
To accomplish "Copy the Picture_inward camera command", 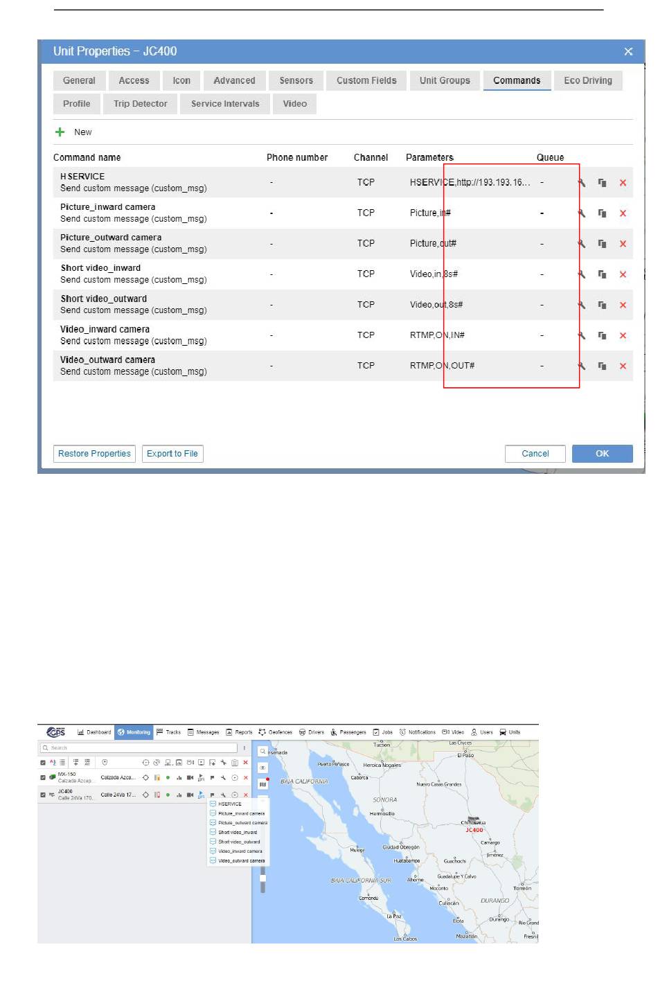I will (x=602, y=213).
